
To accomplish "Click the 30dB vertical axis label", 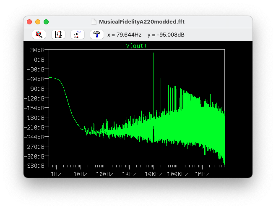I will [37, 50].
